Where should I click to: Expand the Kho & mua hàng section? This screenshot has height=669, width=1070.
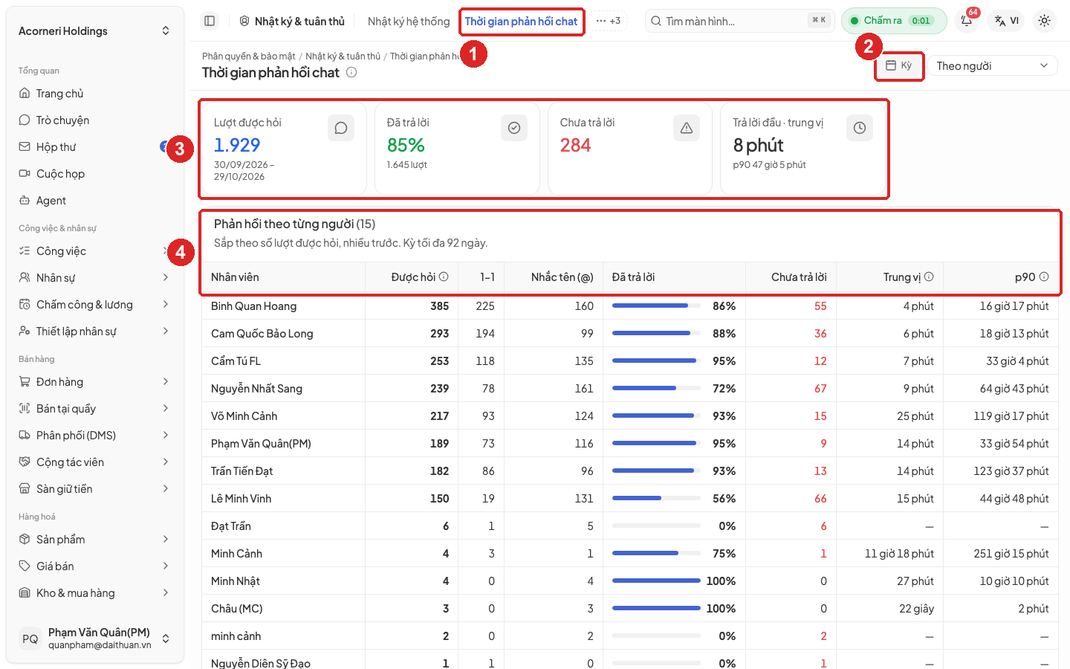point(94,593)
